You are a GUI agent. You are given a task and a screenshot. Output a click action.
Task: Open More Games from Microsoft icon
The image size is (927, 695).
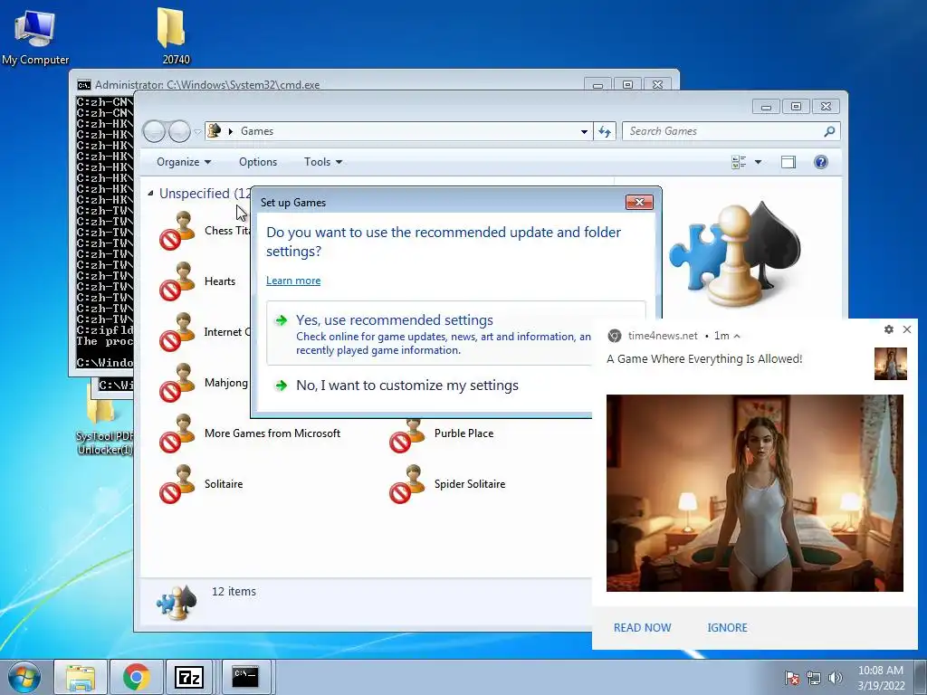click(x=177, y=433)
